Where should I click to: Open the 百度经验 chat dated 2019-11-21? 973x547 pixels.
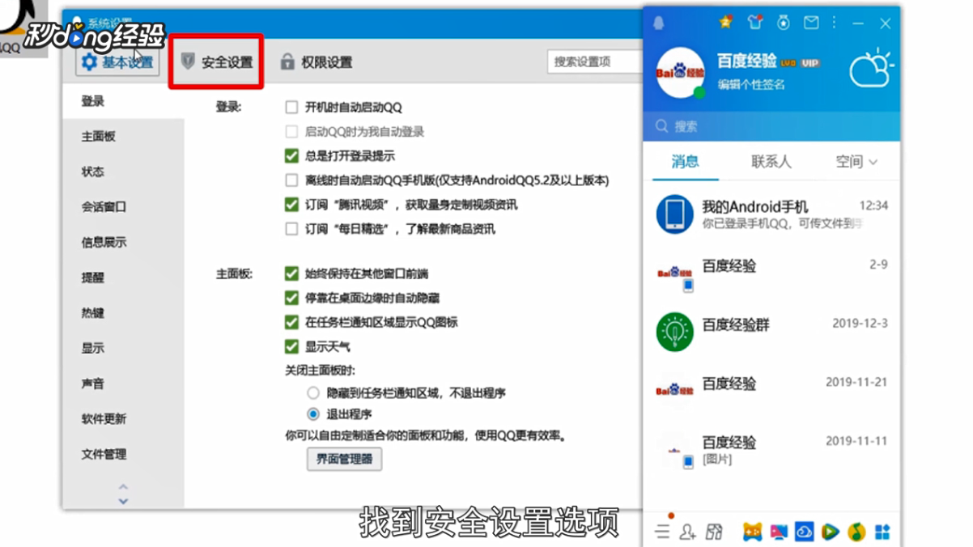771,390
